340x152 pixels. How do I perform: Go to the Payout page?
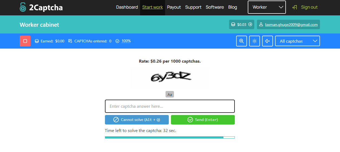174,7
